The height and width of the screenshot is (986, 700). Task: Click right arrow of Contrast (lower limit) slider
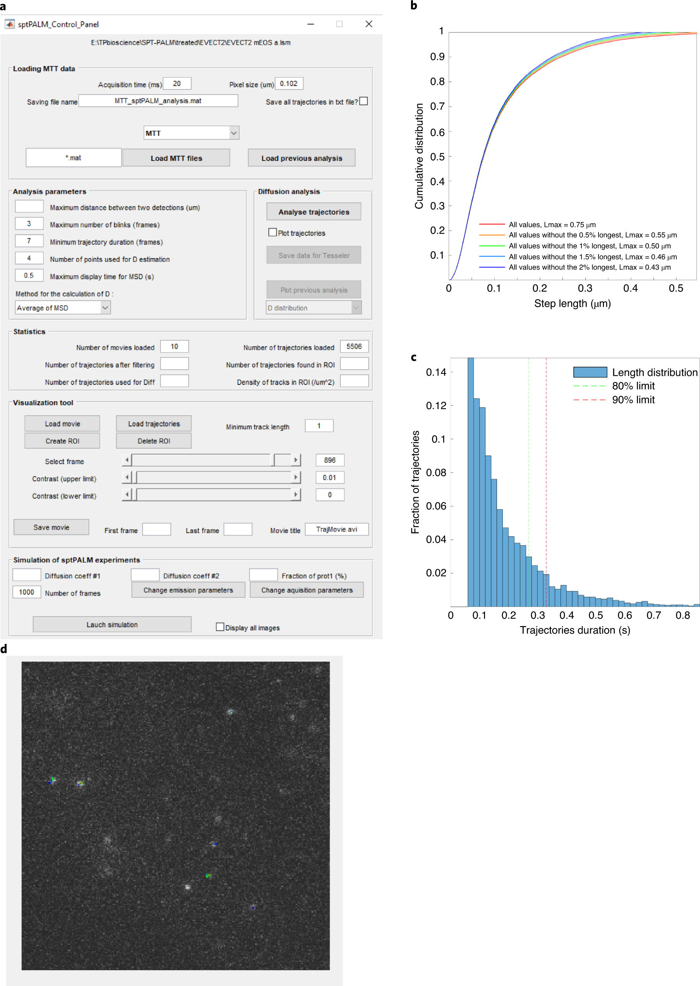(296, 494)
